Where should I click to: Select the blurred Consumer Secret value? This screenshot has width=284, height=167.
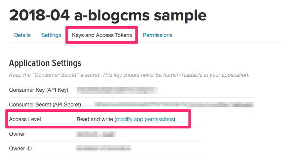point(174,105)
